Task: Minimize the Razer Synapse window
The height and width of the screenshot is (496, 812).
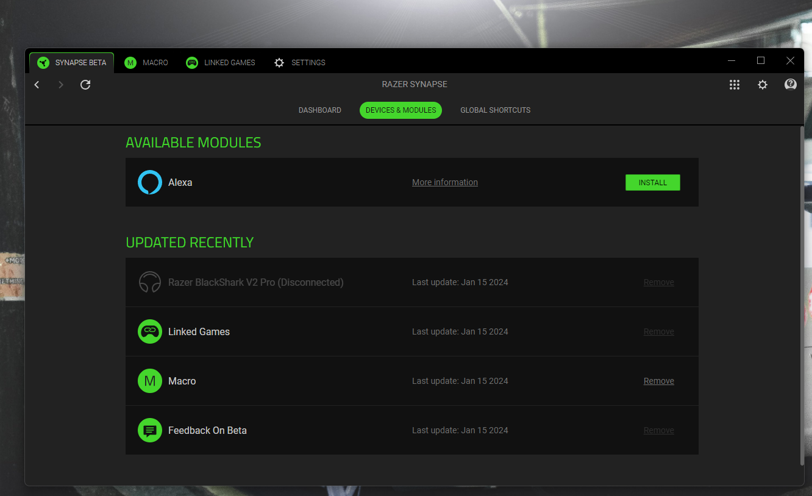Action: (x=732, y=60)
